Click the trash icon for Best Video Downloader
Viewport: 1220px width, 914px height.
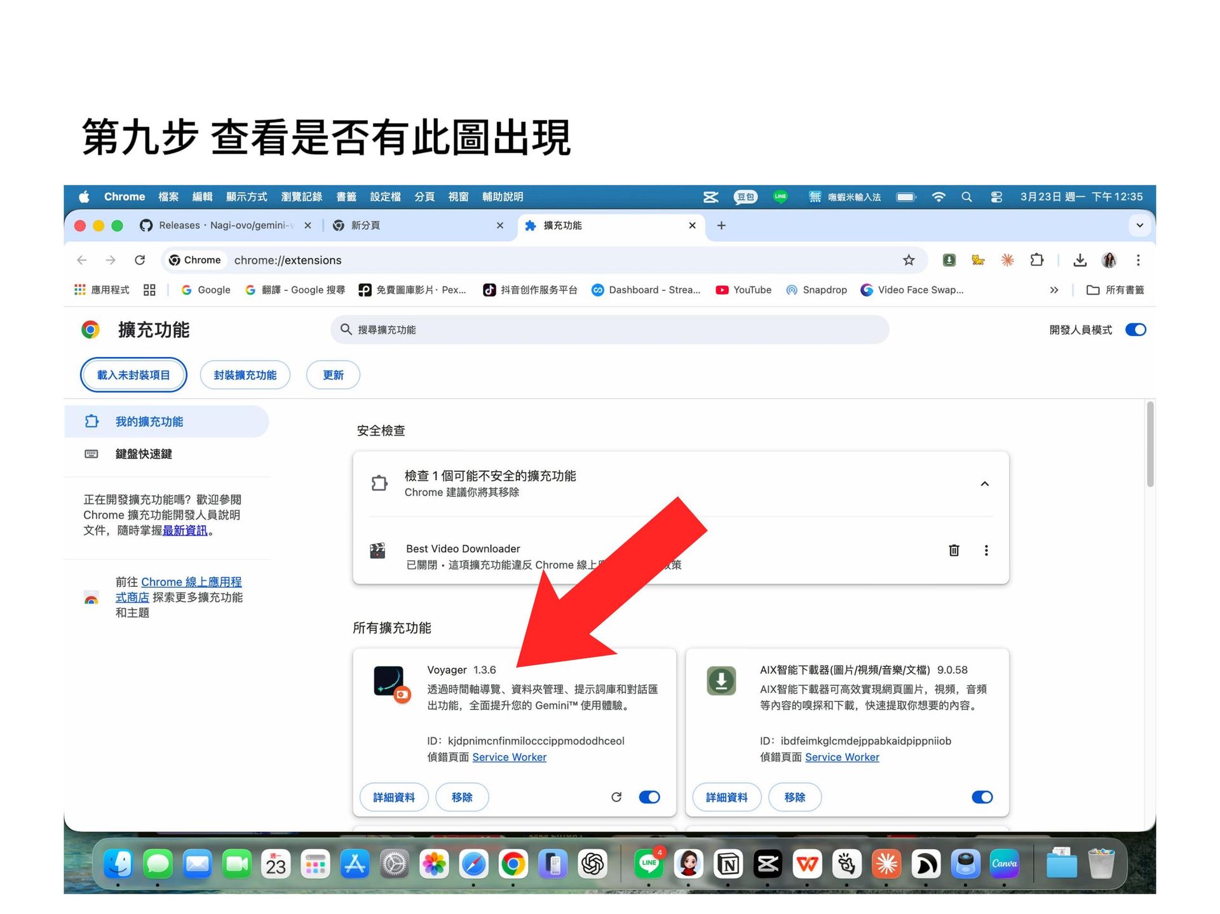(953, 550)
